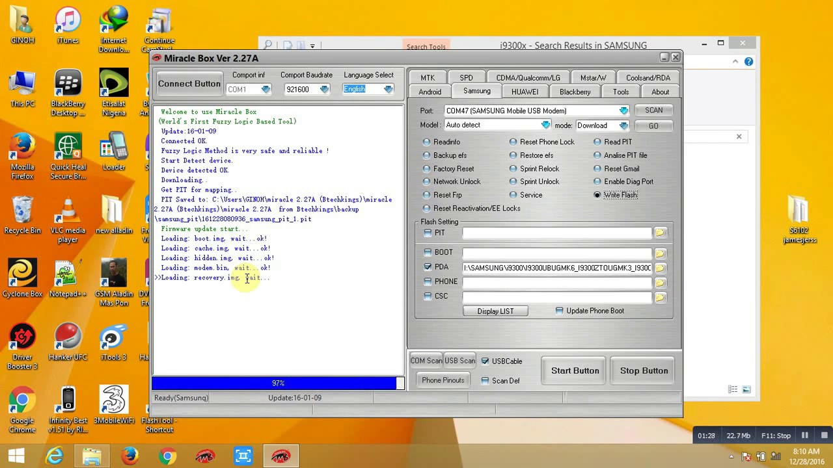
Task: Uncheck the PDA flash checkbox
Action: tap(428, 267)
